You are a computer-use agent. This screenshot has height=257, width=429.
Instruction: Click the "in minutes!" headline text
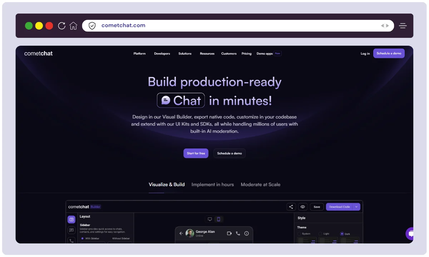[240, 101]
